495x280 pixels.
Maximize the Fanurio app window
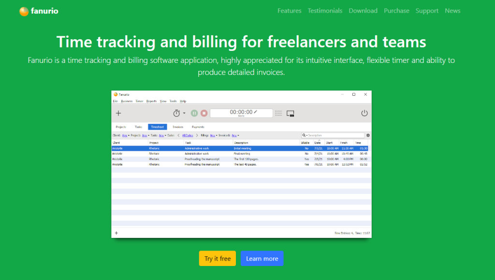354,94
